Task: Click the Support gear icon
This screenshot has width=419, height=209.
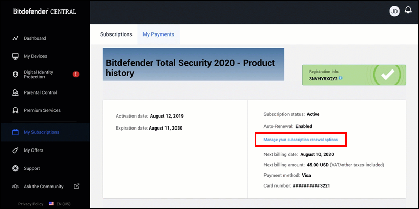Action: click(15, 168)
